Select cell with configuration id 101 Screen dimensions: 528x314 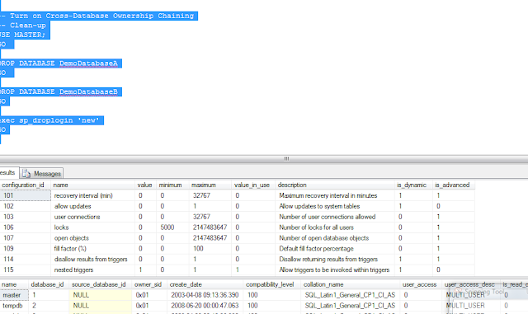26,195
